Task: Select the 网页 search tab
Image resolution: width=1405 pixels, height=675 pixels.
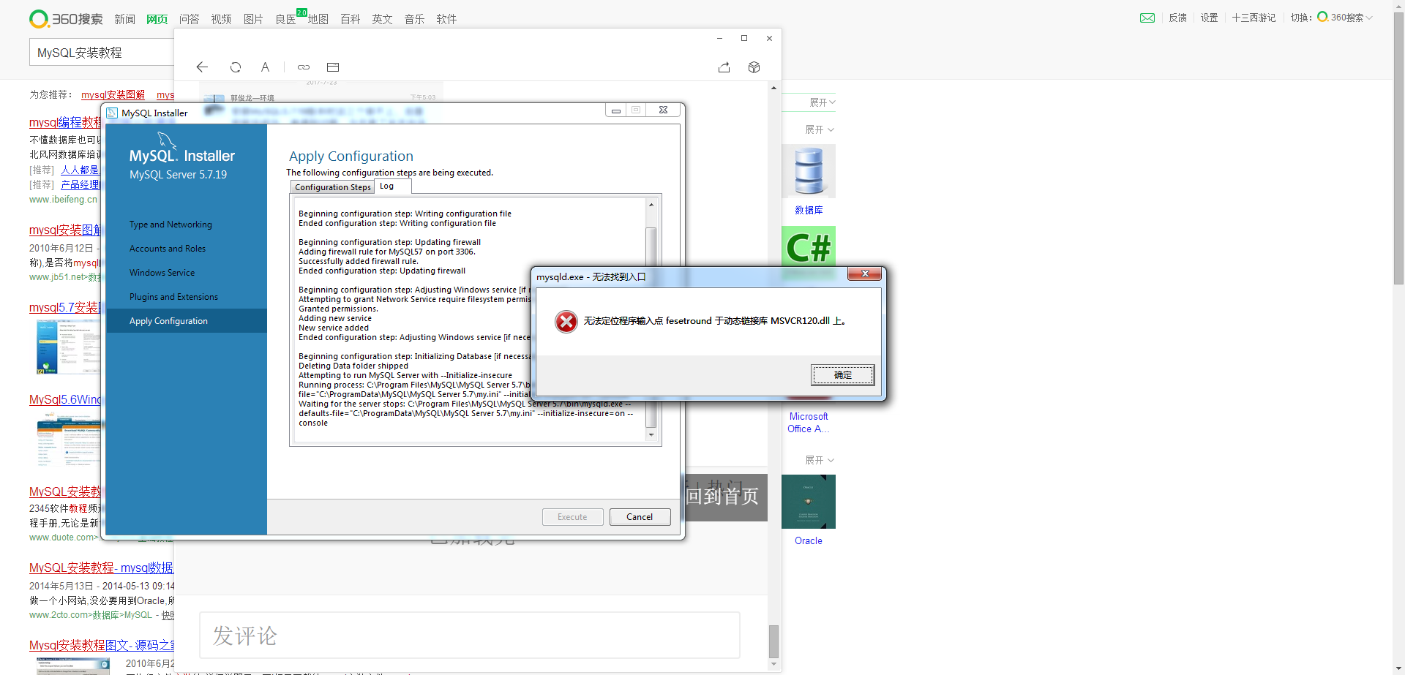Action: [x=157, y=19]
